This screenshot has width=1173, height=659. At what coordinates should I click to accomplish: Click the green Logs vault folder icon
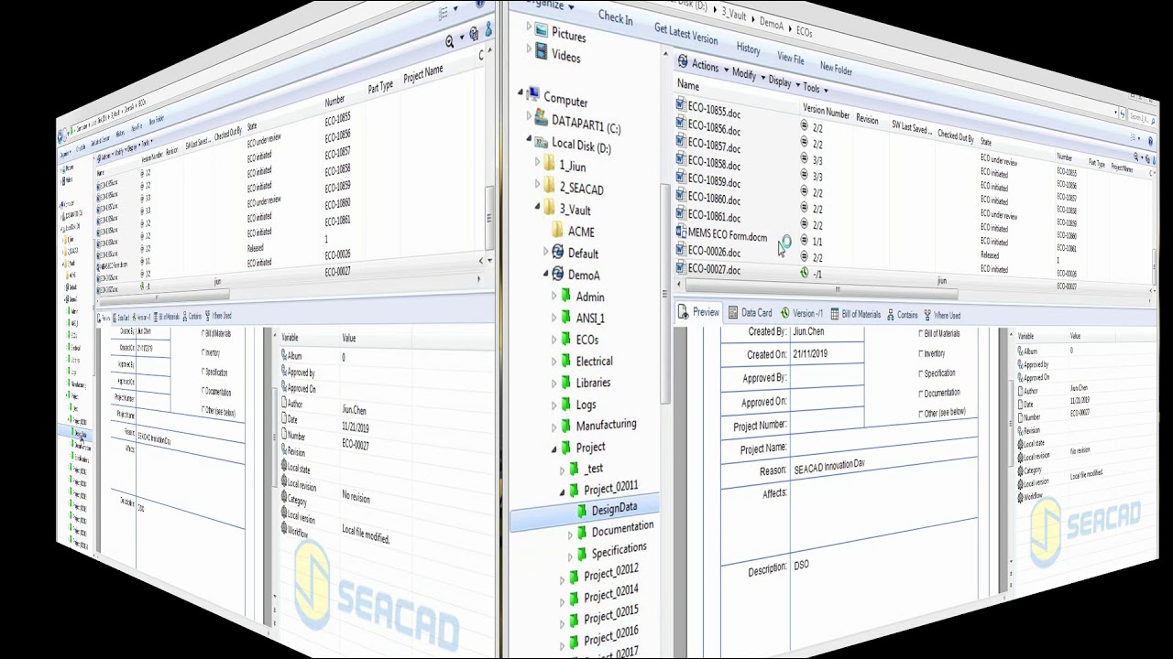[x=565, y=404]
